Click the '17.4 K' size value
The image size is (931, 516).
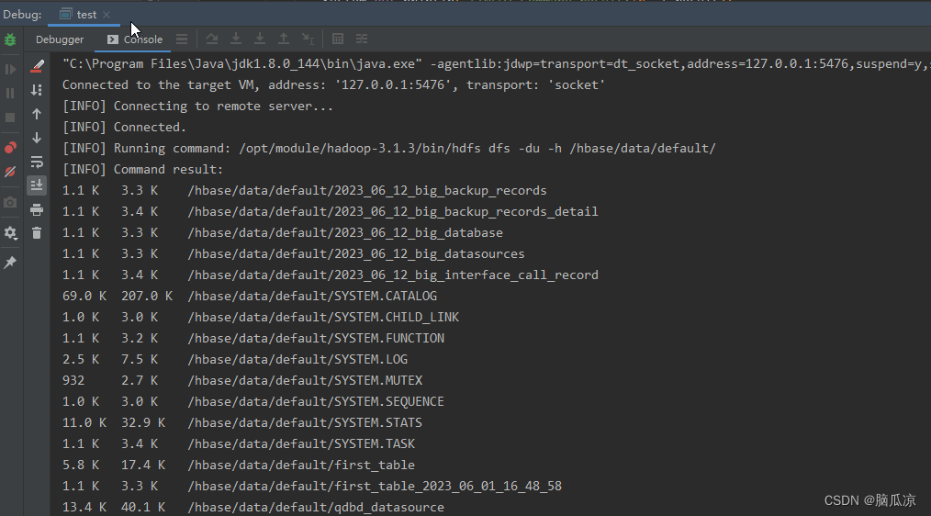tap(143, 465)
